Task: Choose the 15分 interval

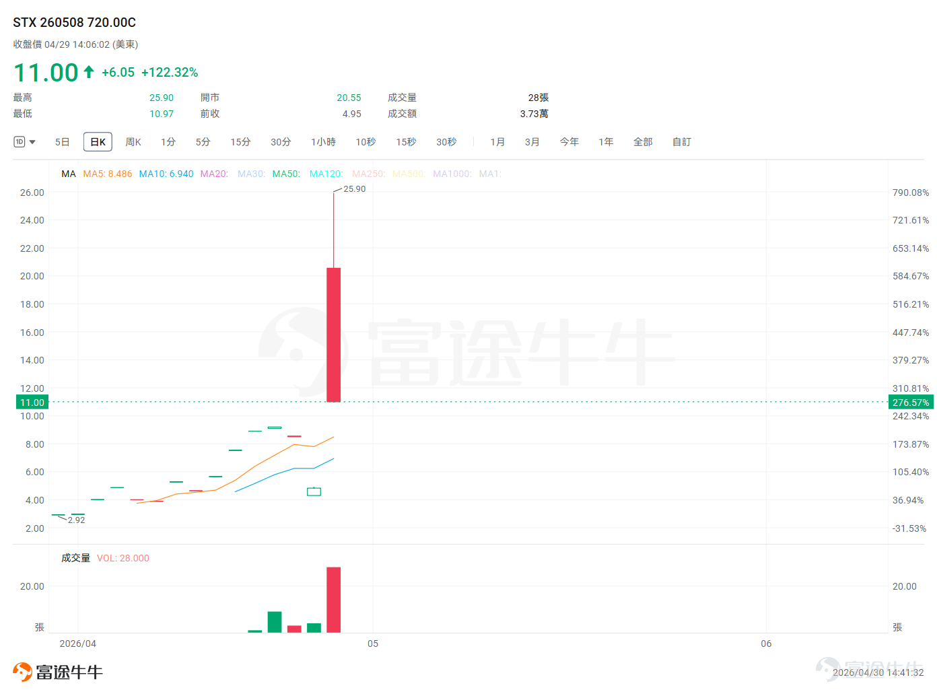Action: (x=240, y=142)
